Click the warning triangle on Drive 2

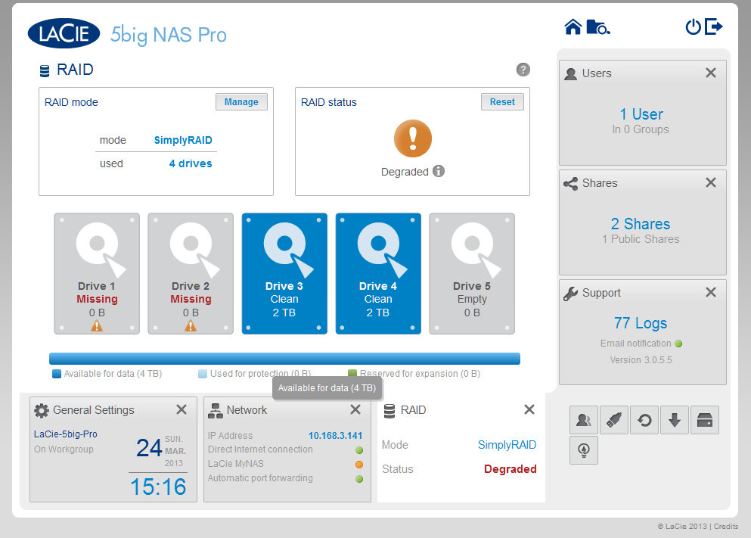tap(191, 326)
